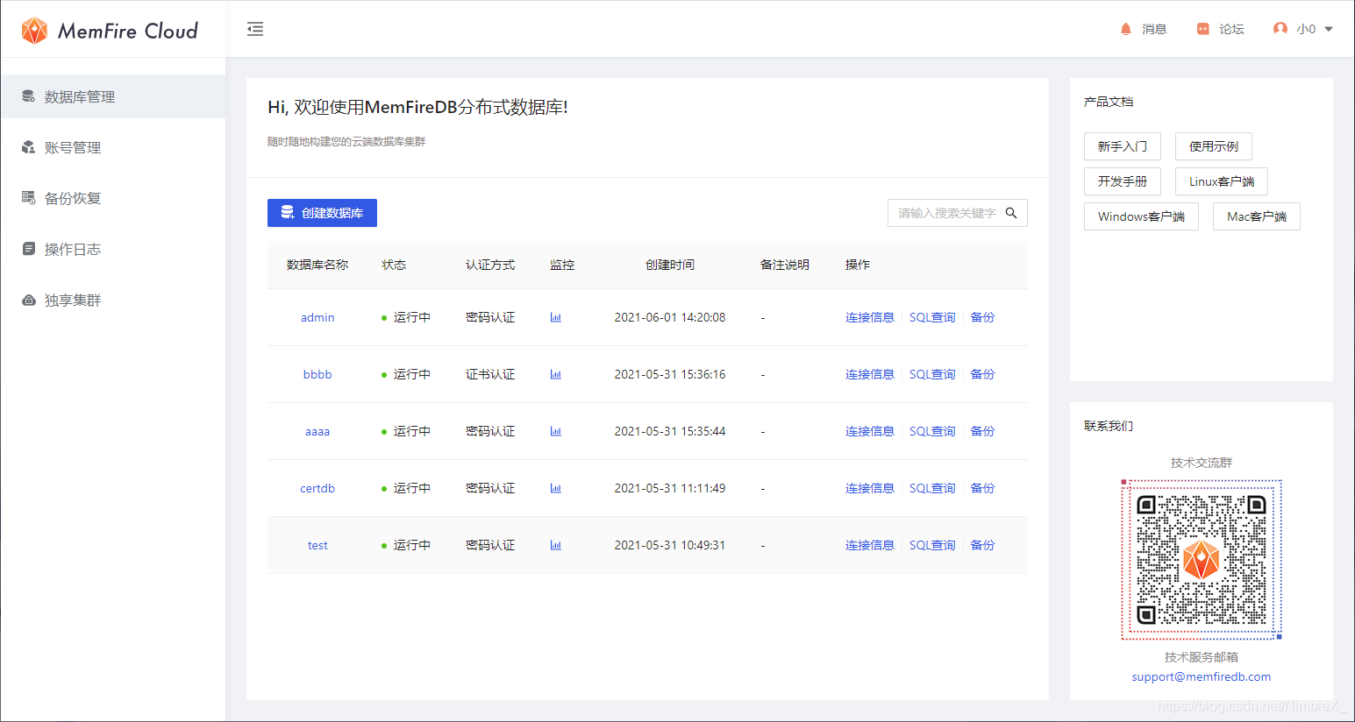Viewport: 1355px width, 722px height.
Task: Open monitoring chart for aaaa database
Action: pos(555,431)
